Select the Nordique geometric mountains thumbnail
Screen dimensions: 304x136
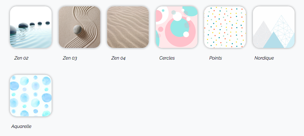(274, 27)
